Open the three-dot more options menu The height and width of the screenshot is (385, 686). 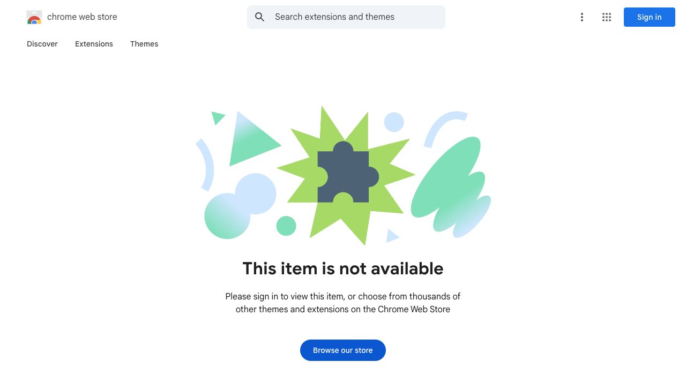(x=581, y=17)
